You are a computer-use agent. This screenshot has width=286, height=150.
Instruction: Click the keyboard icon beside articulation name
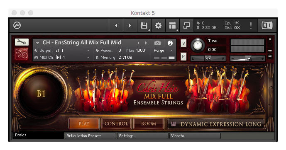click(174, 124)
